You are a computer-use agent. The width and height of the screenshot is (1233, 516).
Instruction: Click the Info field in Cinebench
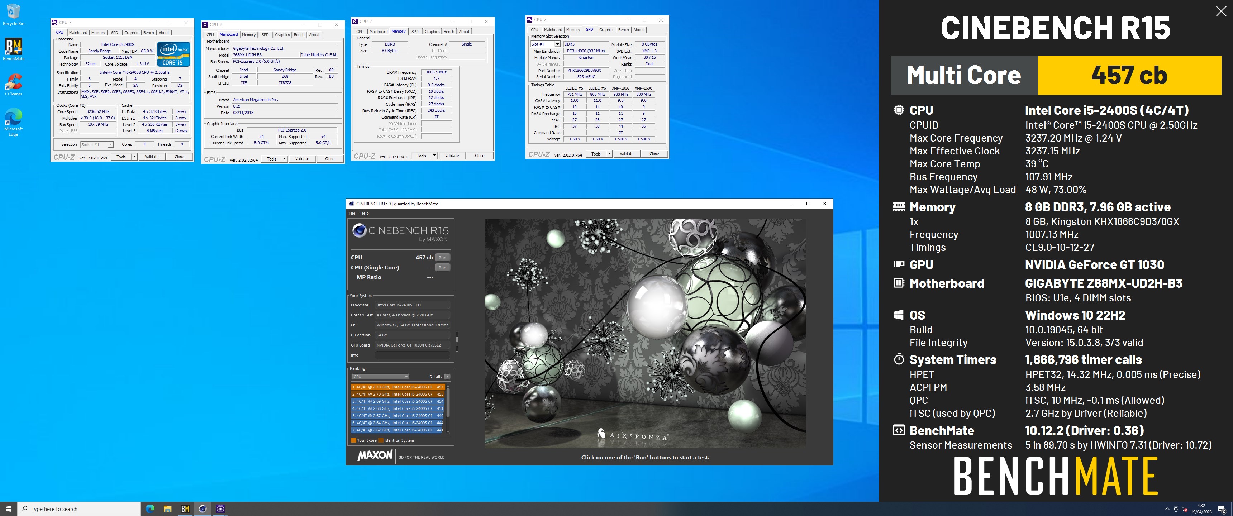(412, 355)
